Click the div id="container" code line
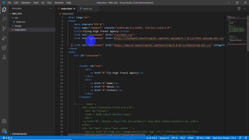 87,56
